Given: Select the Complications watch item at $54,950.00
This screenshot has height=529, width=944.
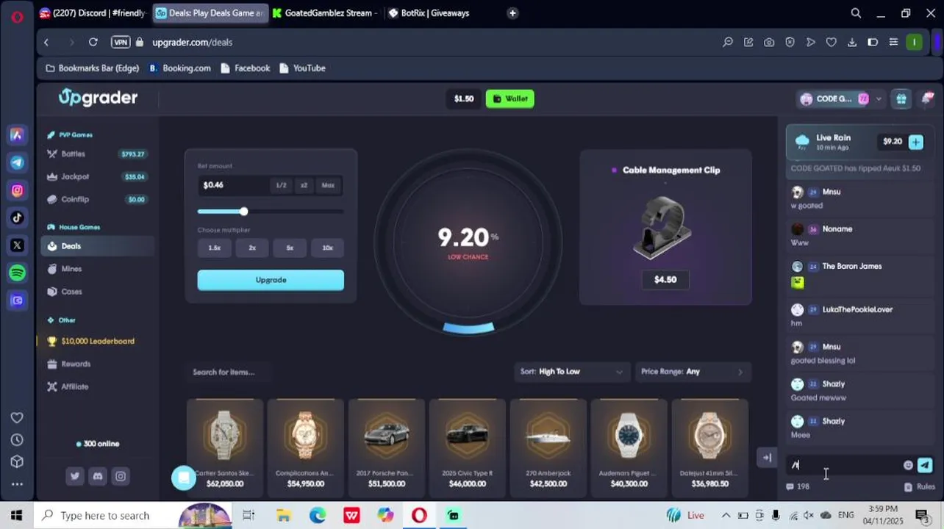Looking at the screenshot, I should (x=306, y=447).
